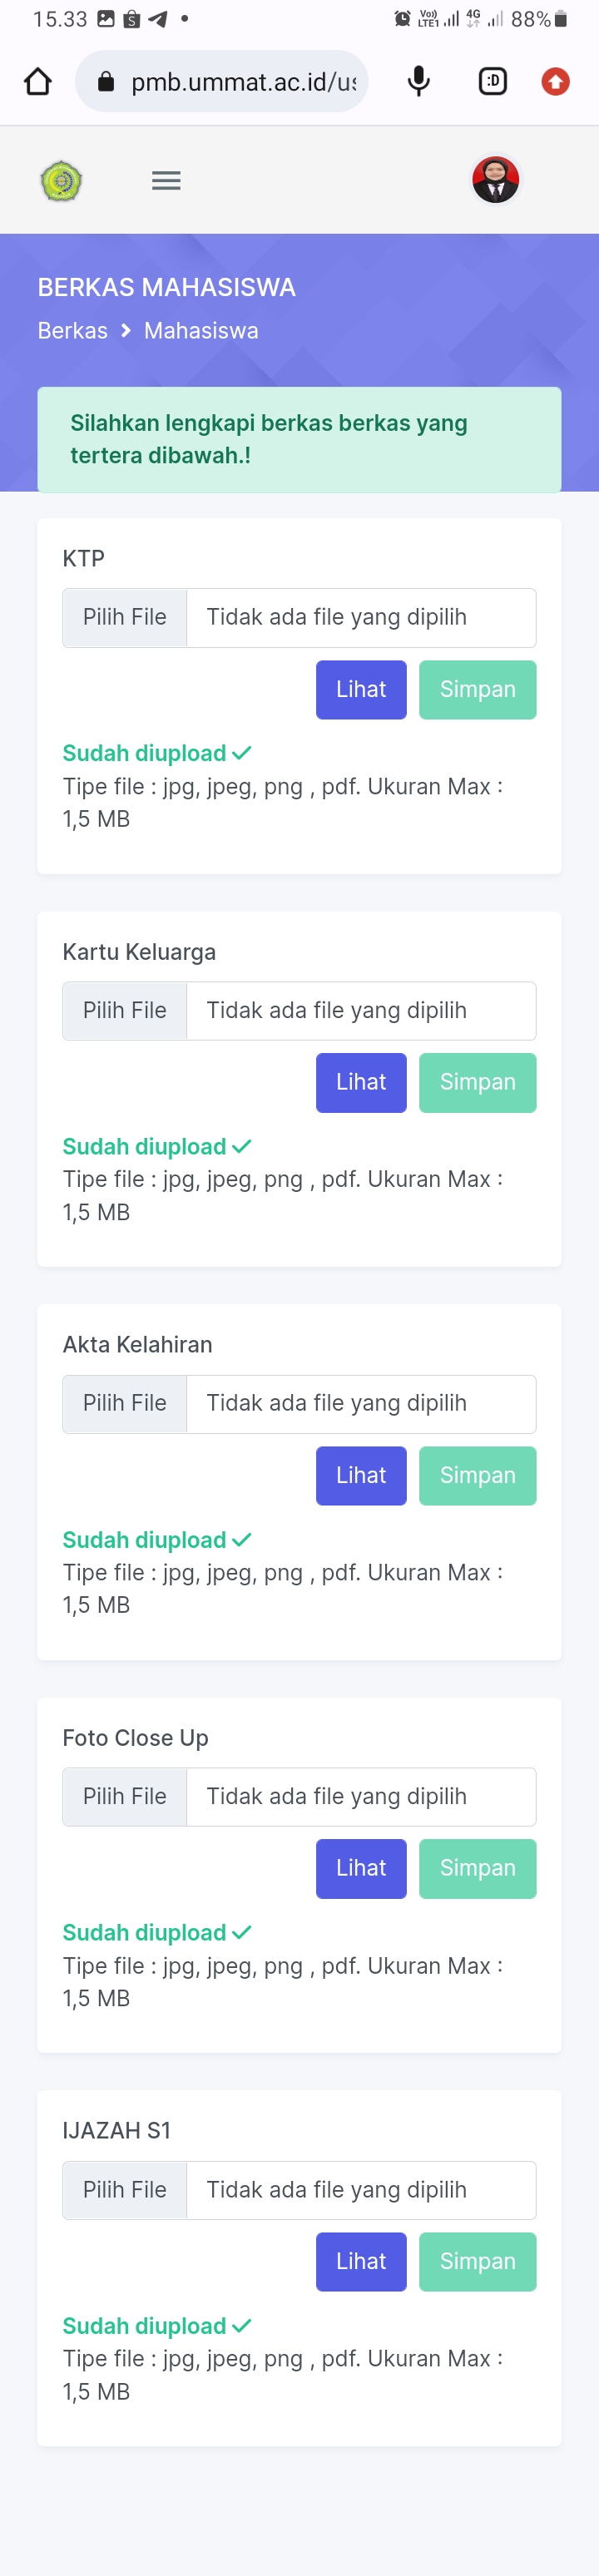Tap the microphone voice search icon

419,81
